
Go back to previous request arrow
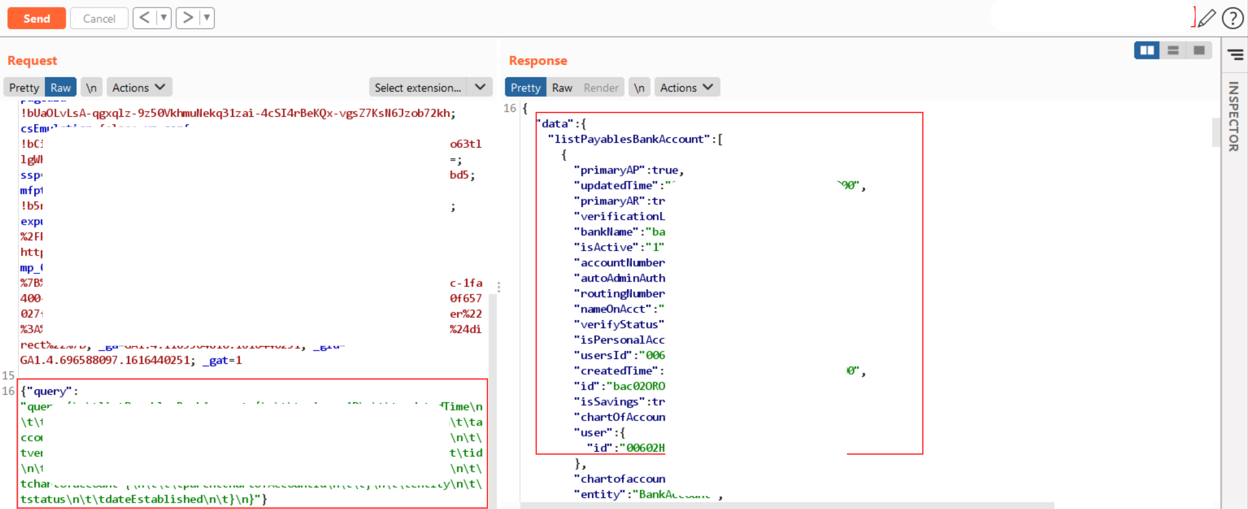click(144, 18)
